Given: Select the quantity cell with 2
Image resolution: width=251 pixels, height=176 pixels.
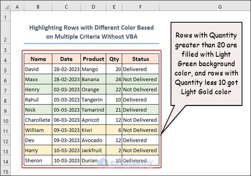Looking at the screenshot, I should 114,150.
